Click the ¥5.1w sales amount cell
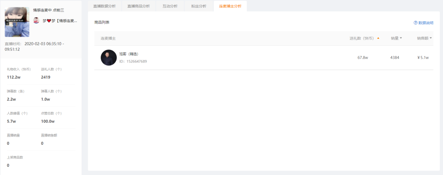The height and width of the screenshot is (175, 443). click(423, 58)
